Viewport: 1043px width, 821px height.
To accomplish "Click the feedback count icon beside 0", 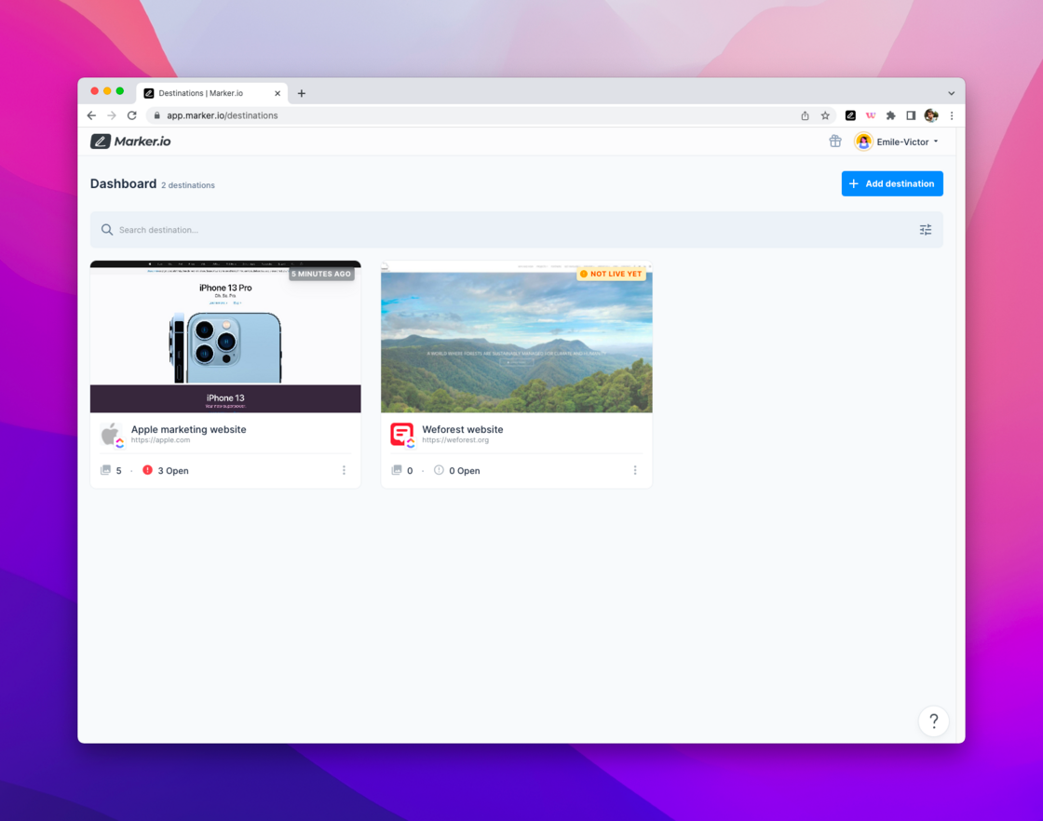I will pyautogui.click(x=397, y=470).
